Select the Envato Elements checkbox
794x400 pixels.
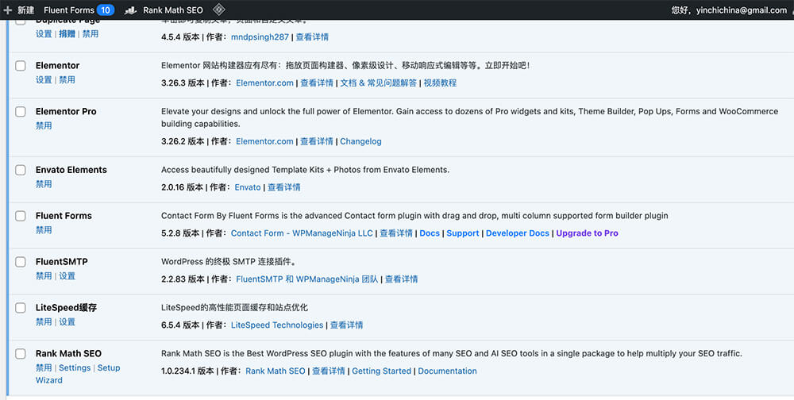[21, 170]
